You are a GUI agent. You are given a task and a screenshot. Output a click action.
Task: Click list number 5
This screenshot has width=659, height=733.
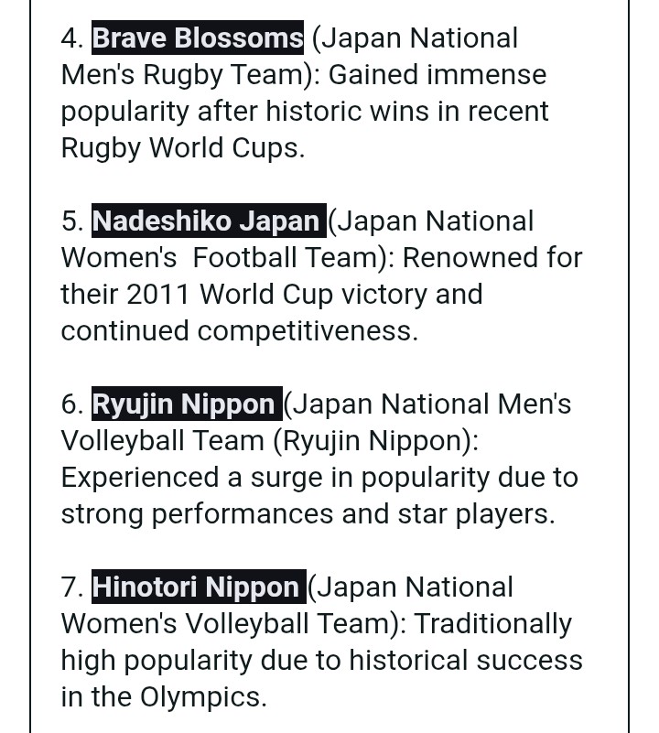(x=71, y=221)
